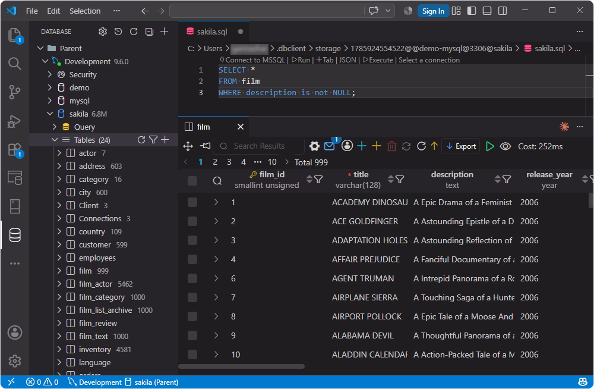This screenshot has width=594, height=389.
Task: Click the Search Results field
Action: tap(259, 146)
